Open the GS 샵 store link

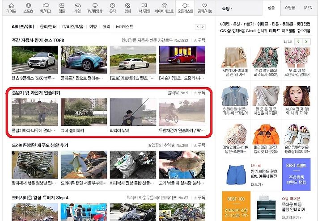point(225,31)
